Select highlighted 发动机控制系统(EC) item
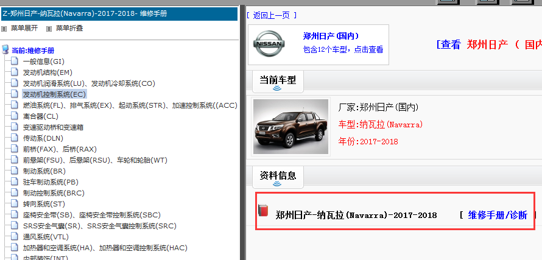The height and width of the screenshot is (260, 542). tap(54, 94)
